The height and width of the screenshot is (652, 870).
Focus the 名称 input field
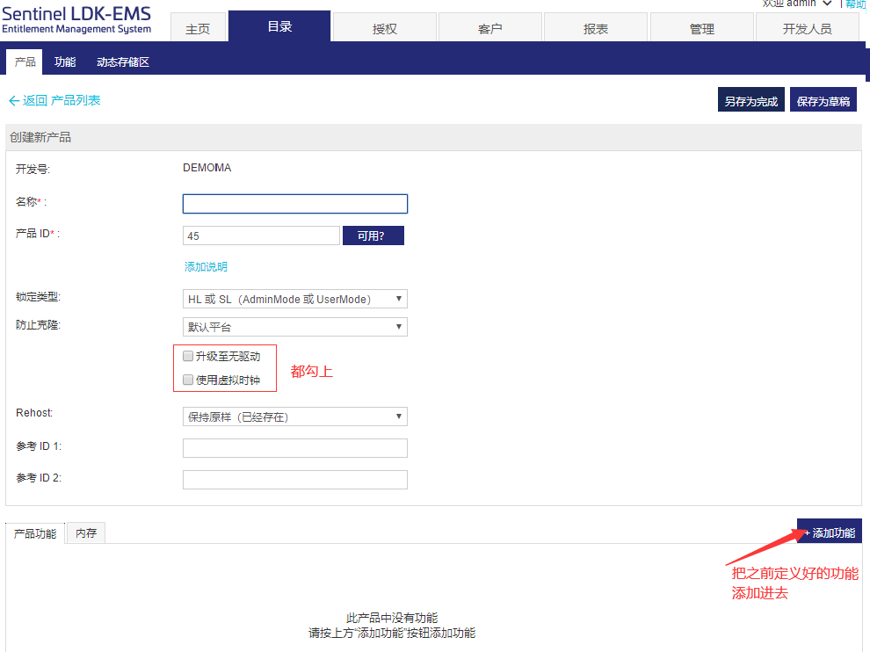coord(294,204)
